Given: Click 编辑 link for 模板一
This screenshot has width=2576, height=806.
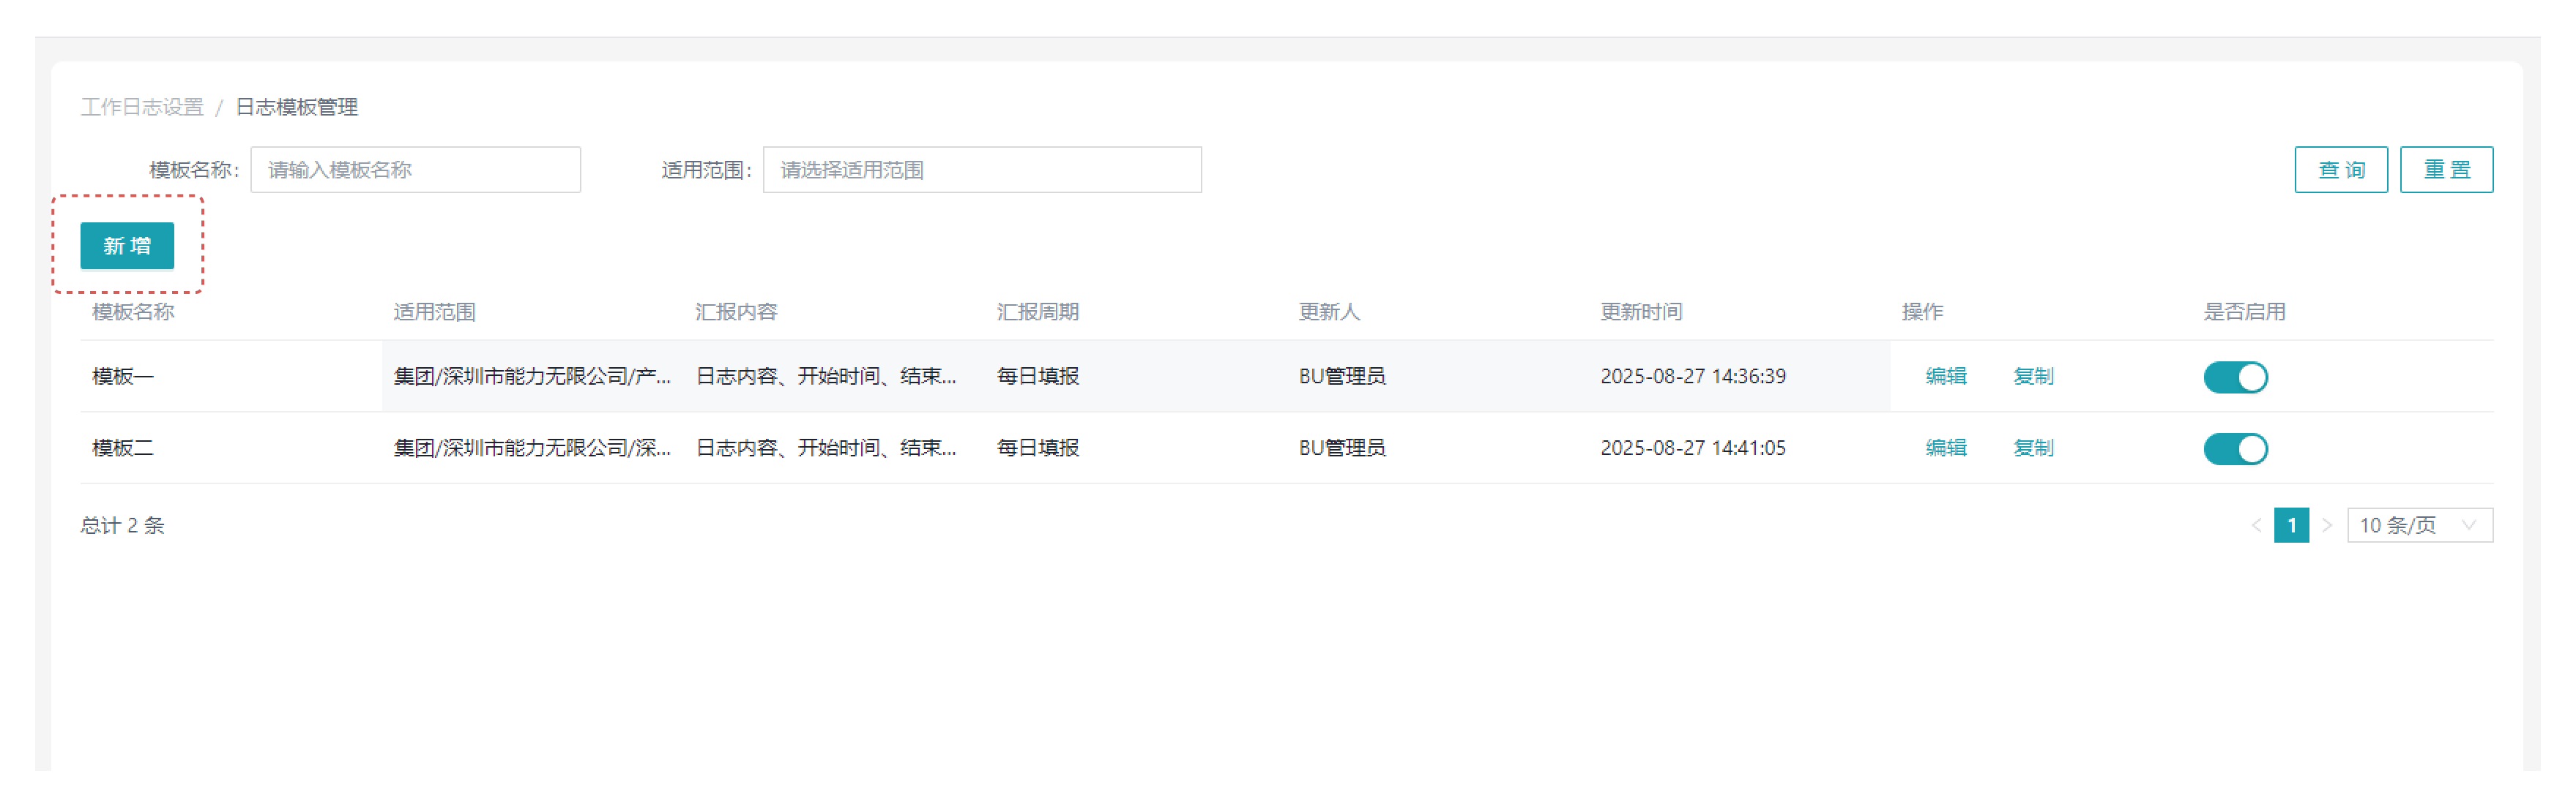Looking at the screenshot, I should 1945,377.
